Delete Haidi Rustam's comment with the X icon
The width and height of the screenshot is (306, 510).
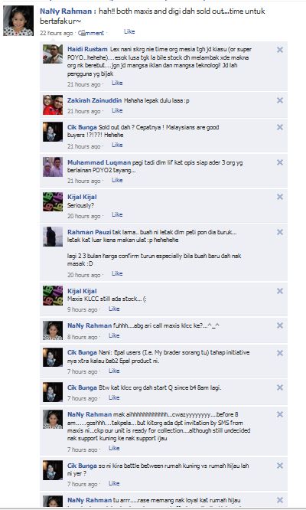coord(280,50)
